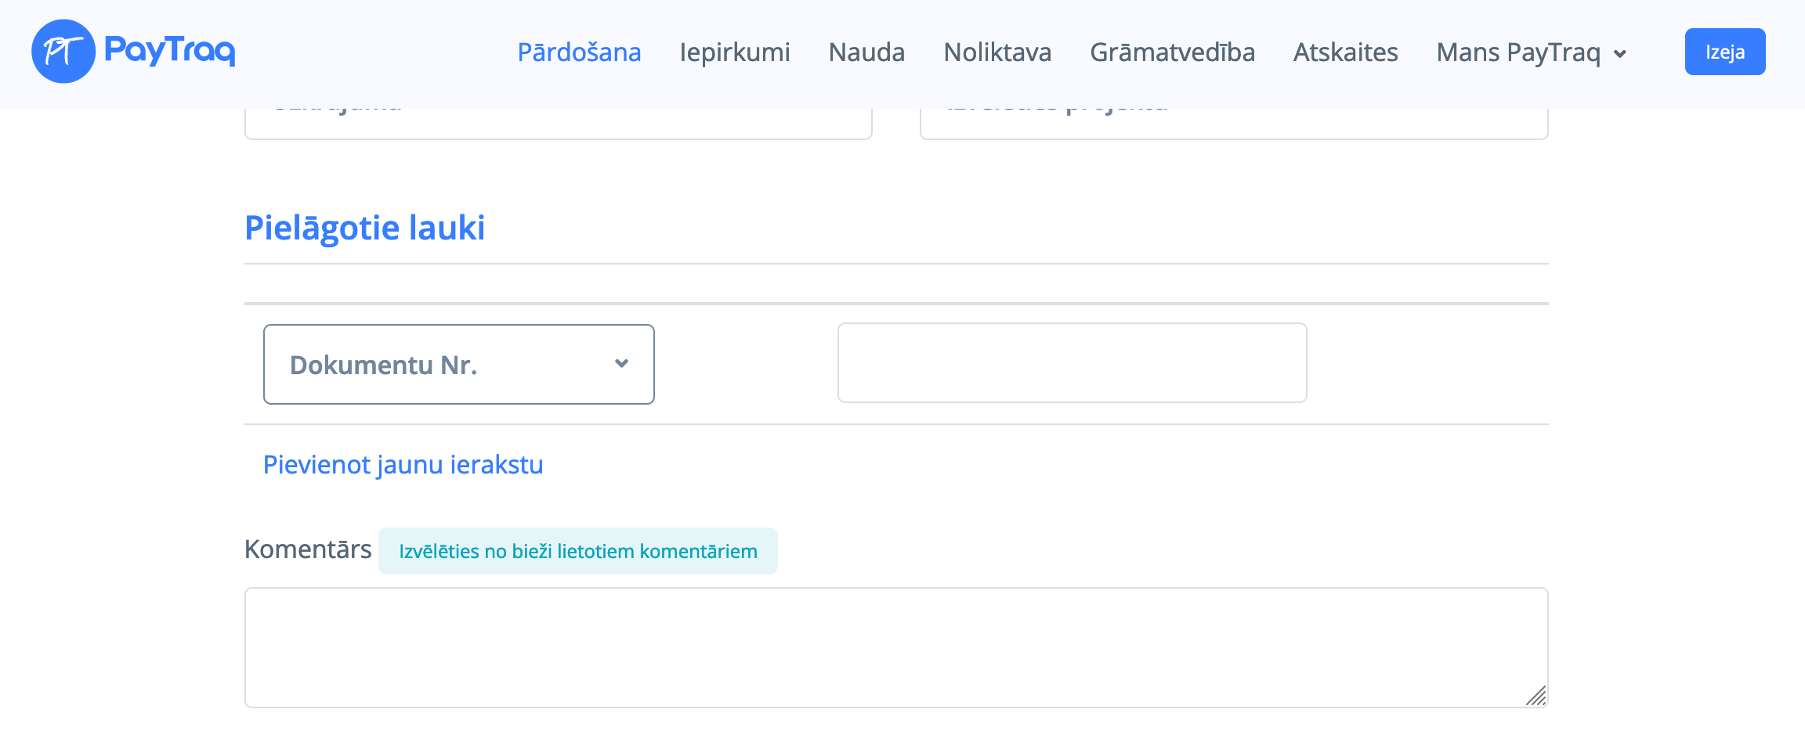This screenshot has width=1805, height=731.
Task: Click the arrow in Dokumentu Nr. selector
Action: coord(621,364)
